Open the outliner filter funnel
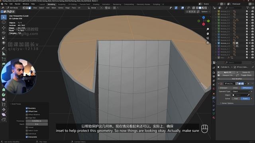Viewport: 255px width, 143px height. pos(247,8)
